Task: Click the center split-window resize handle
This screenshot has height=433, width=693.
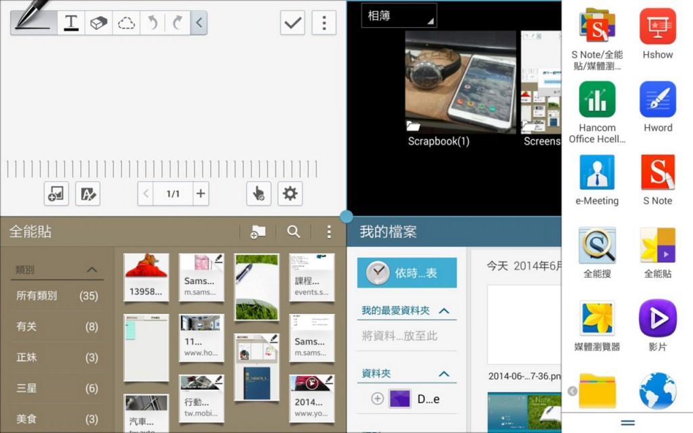Action: tap(346, 216)
